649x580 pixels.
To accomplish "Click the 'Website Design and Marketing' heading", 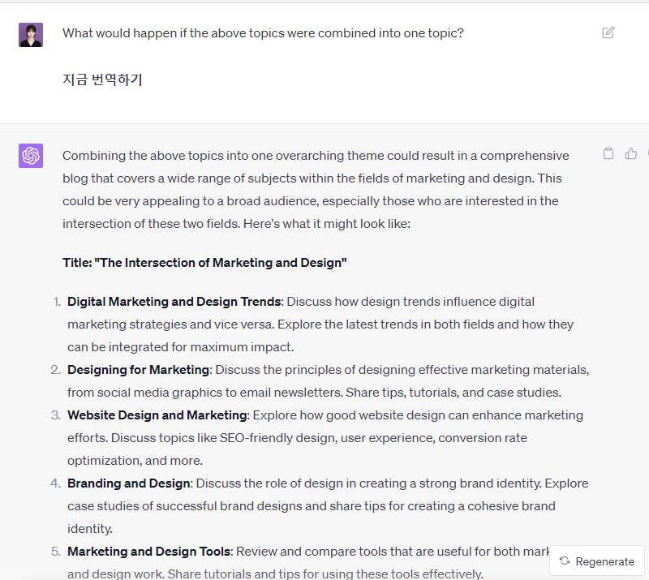I will pyautogui.click(x=157, y=415).
